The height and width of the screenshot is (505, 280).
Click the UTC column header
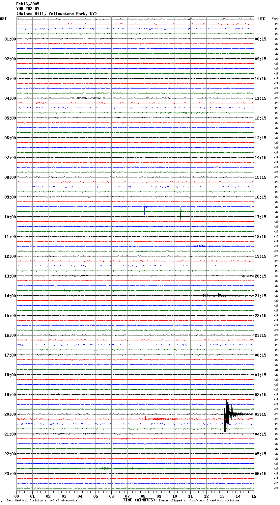click(x=262, y=19)
